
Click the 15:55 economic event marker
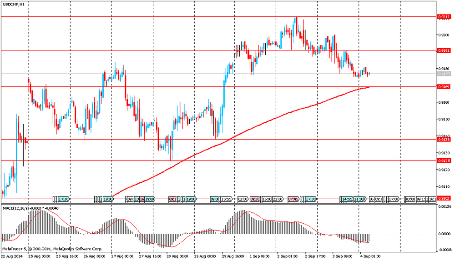coord(226,199)
